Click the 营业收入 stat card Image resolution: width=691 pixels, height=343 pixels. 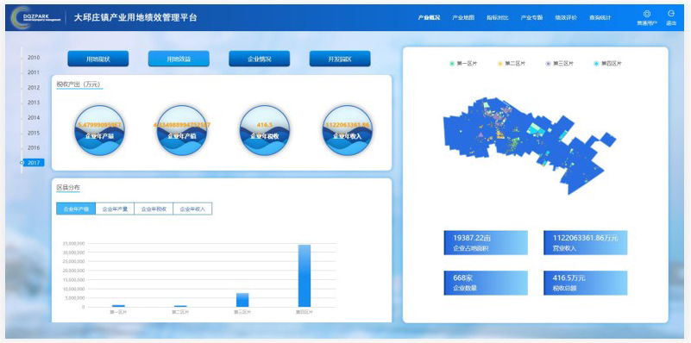click(x=585, y=243)
